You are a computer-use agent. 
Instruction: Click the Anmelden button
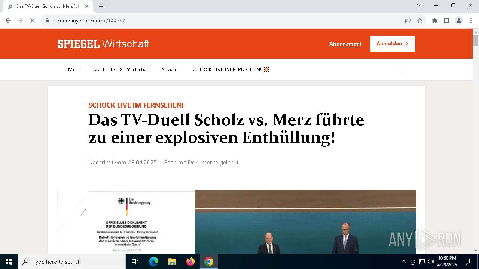click(393, 44)
